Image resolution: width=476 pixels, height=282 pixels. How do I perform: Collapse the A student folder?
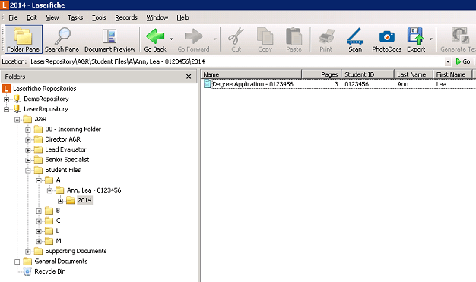tap(39, 180)
